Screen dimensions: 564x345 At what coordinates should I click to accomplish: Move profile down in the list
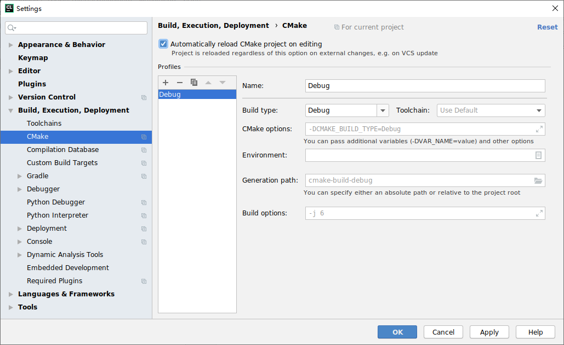coord(222,82)
